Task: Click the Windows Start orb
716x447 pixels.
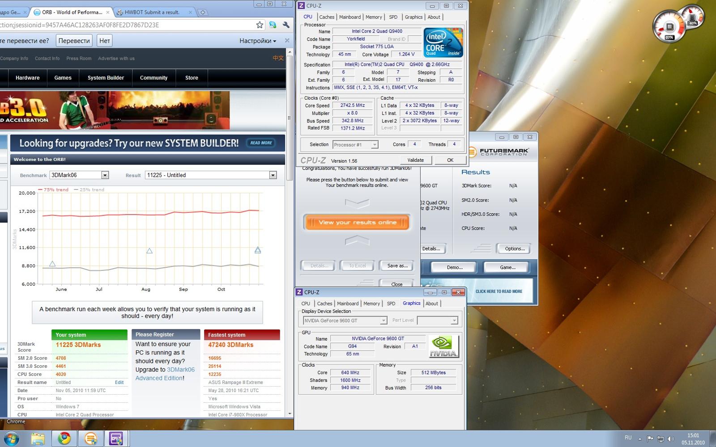Action: coord(11,439)
